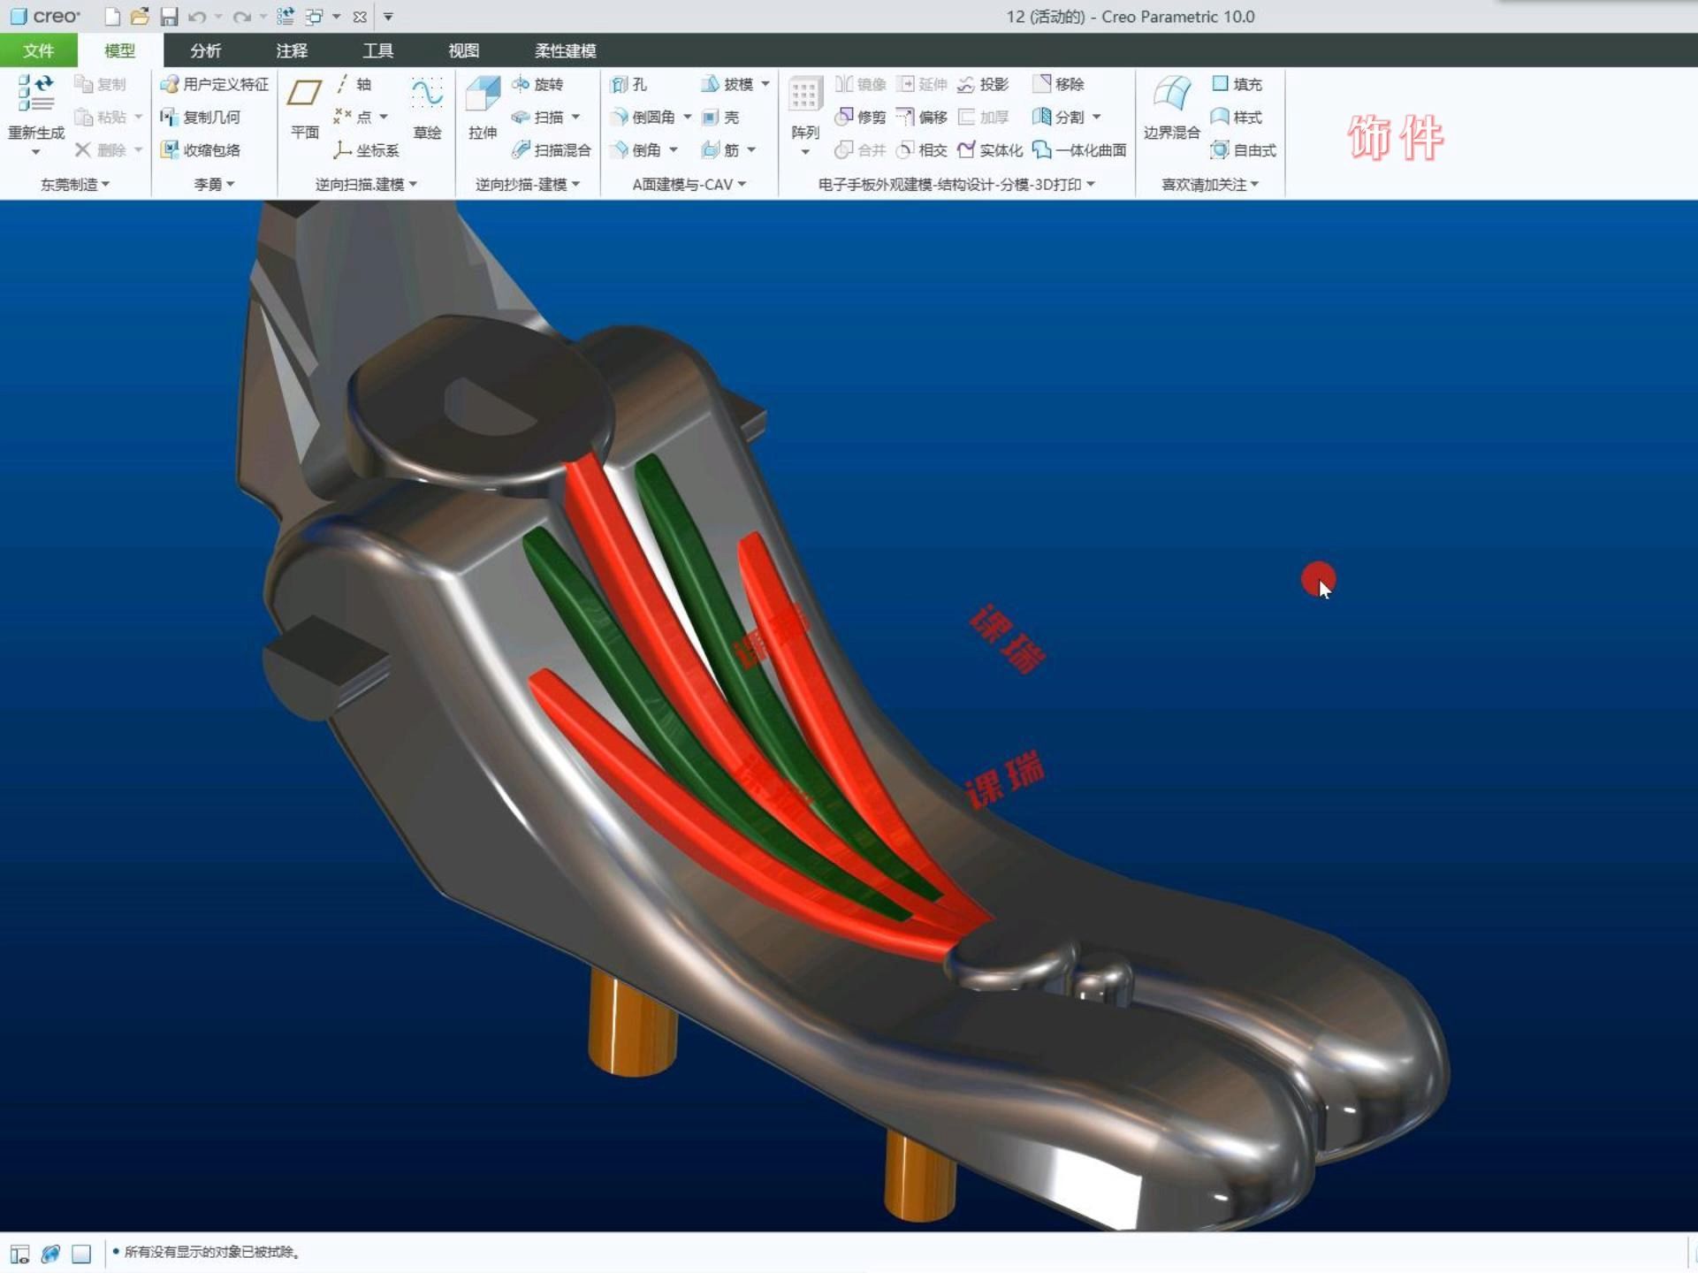Click the save icon in quick access toolbar
Image resolution: width=1698 pixels, height=1273 pixels.
tap(169, 17)
